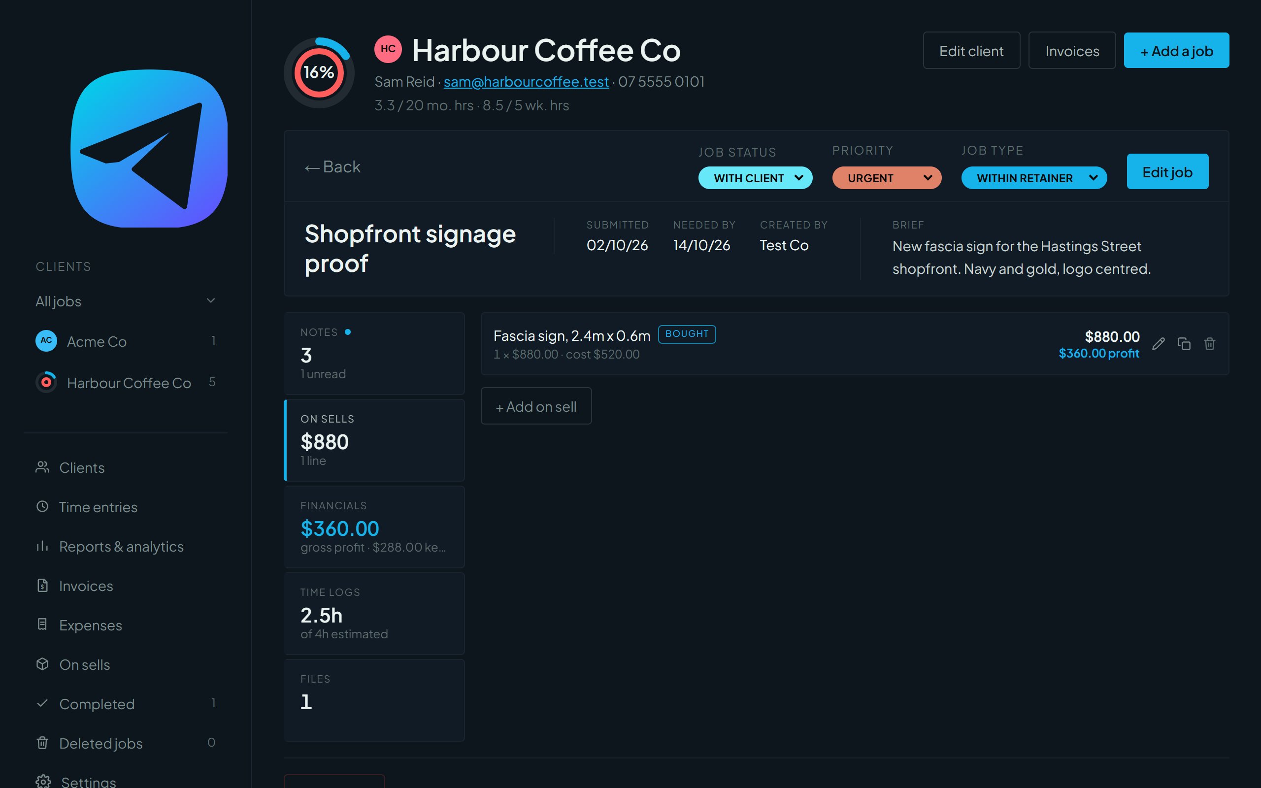1261x788 pixels.
Task: Click Edit client button
Action: pyautogui.click(x=971, y=51)
